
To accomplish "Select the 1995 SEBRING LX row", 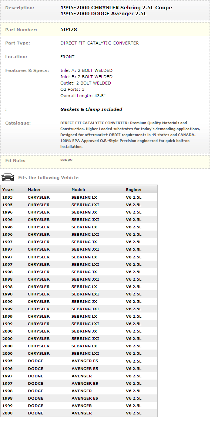I will 79,197.
